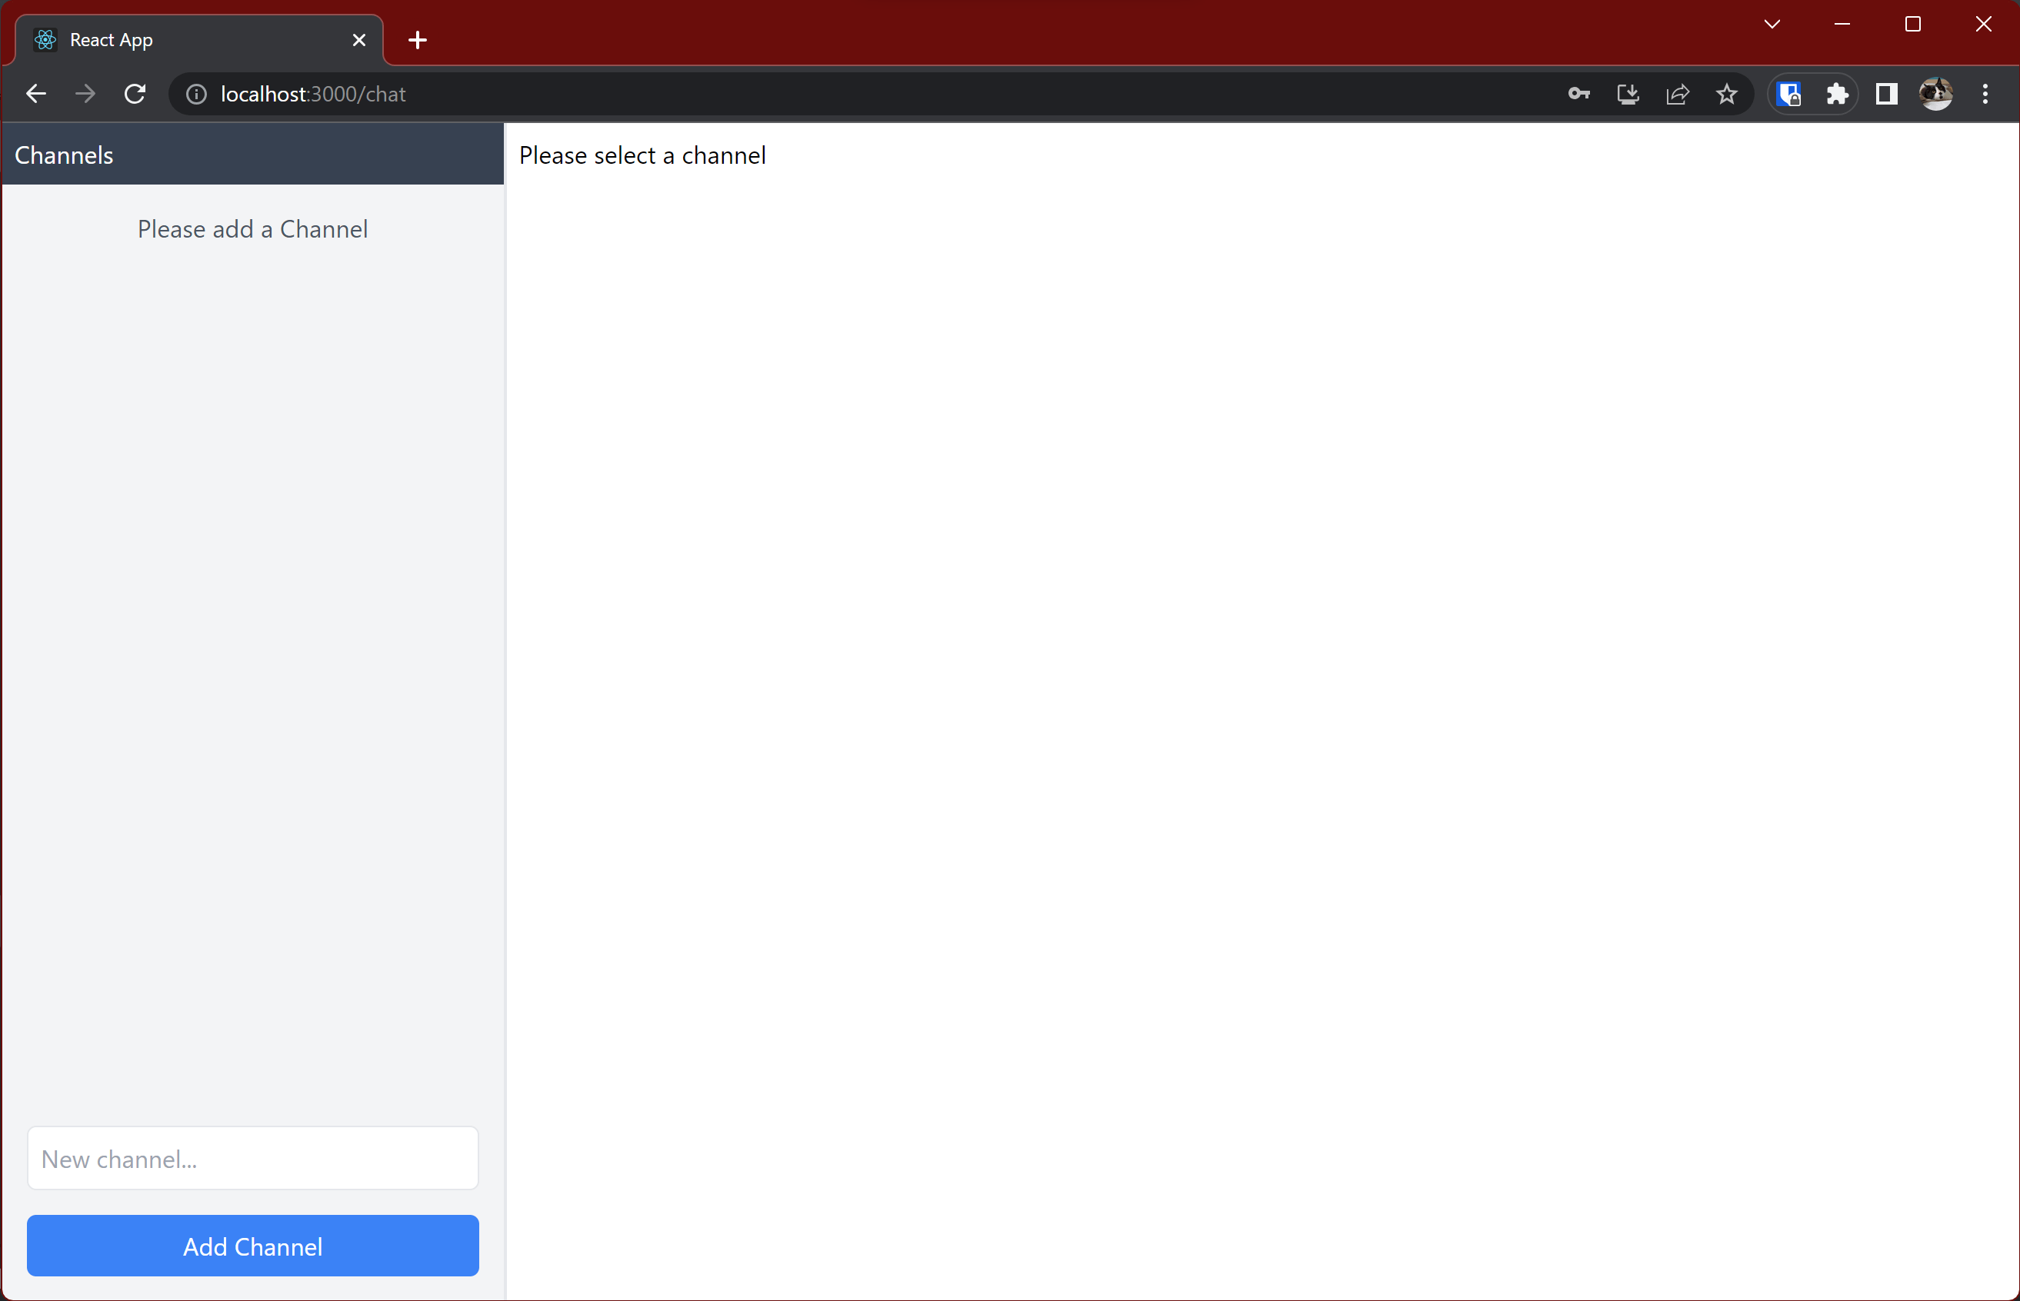Open the browser profile avatar
The width and height of the screenshot is (2020, 1301).
coord(1935,94)
